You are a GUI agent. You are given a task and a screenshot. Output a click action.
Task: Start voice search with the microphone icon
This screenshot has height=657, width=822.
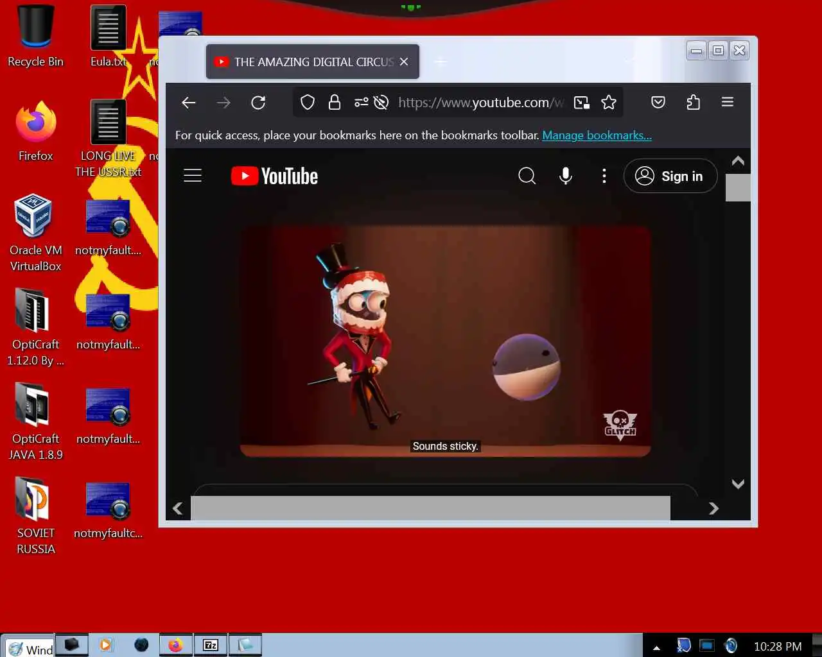point(565,176)
